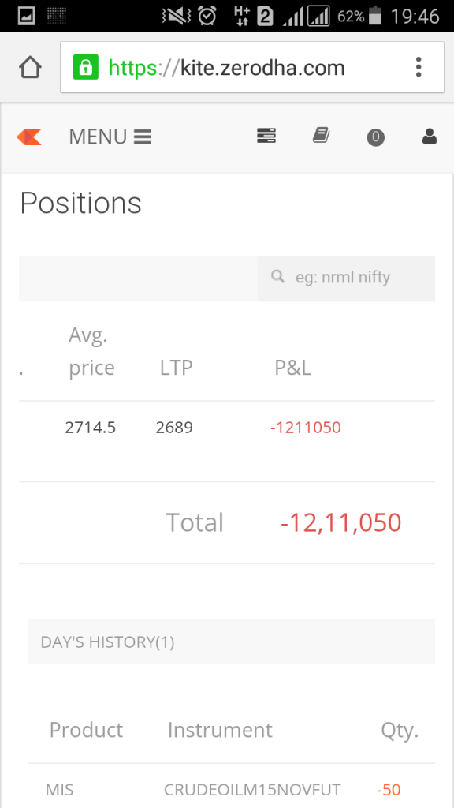Select the CRUDEOILM15NOVFUT instrument
The image size is (454, 808).
click(251, 789)
